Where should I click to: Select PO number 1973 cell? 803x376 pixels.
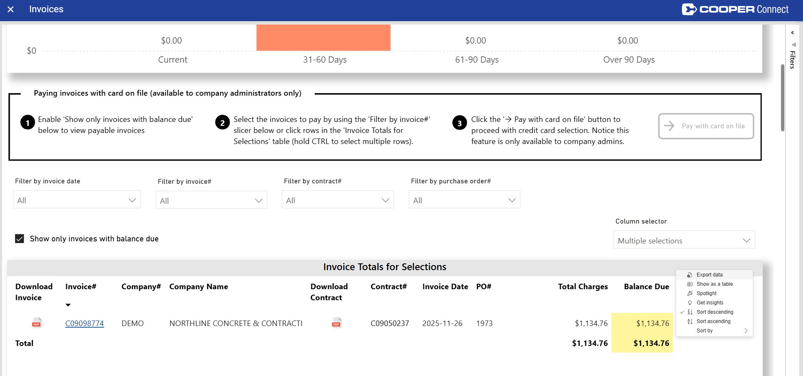pyautogui.click(x=485, y=323)
